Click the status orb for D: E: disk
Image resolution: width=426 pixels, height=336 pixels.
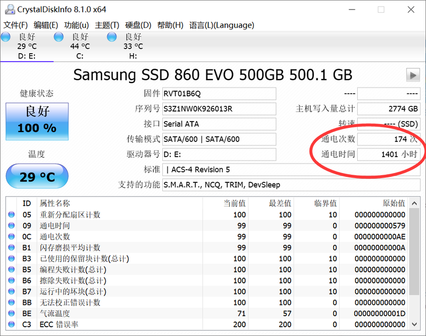pyautogui.click(x=6, y=37)
